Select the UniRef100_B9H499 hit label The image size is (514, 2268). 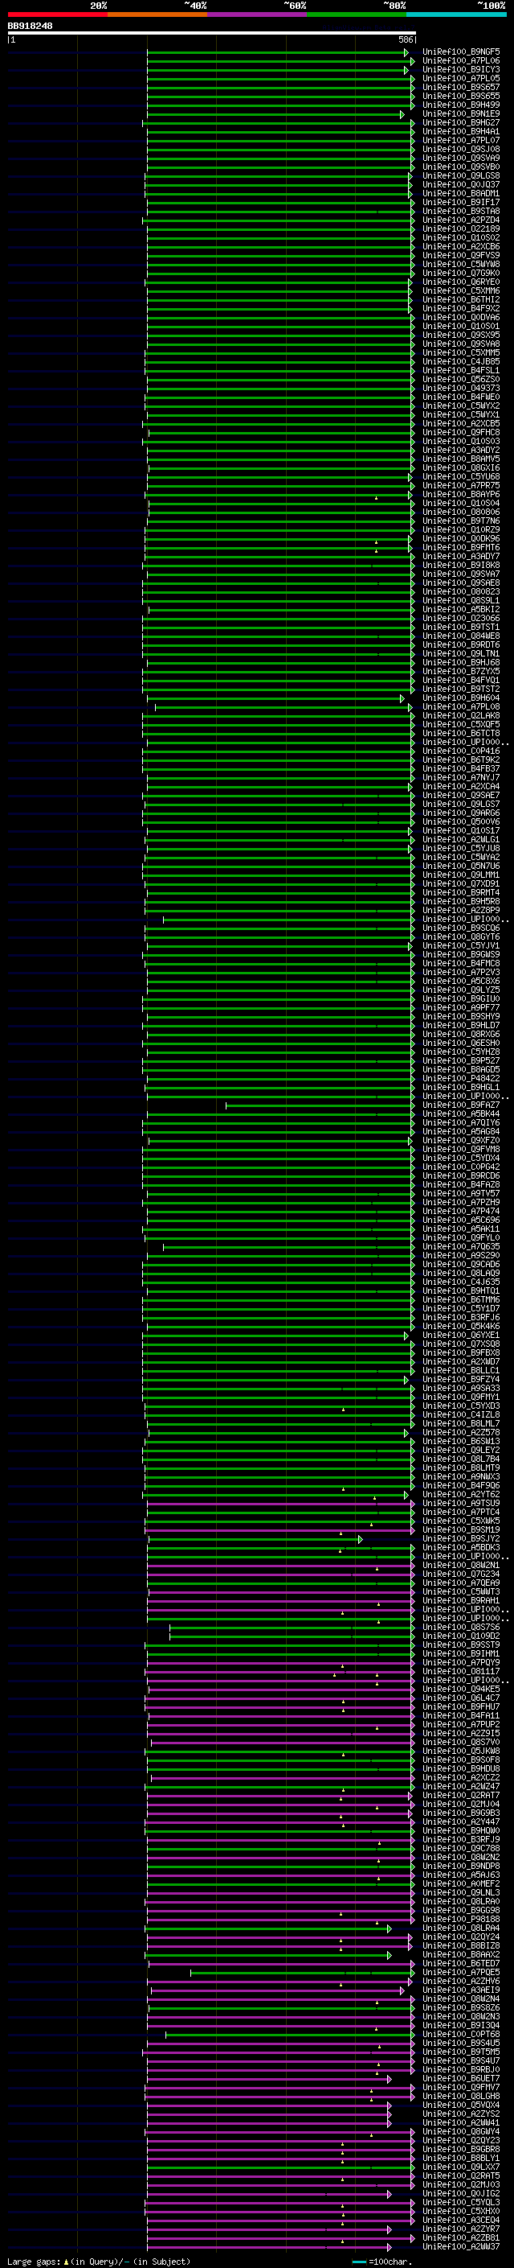click(461, 105)
